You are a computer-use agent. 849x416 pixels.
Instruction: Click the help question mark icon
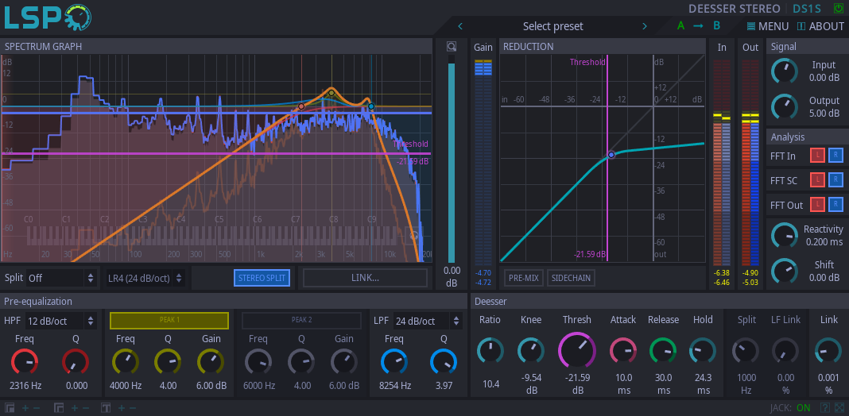[x=824, y=407]
